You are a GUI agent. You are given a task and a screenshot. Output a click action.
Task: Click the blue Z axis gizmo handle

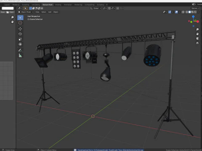pos(193,17)
